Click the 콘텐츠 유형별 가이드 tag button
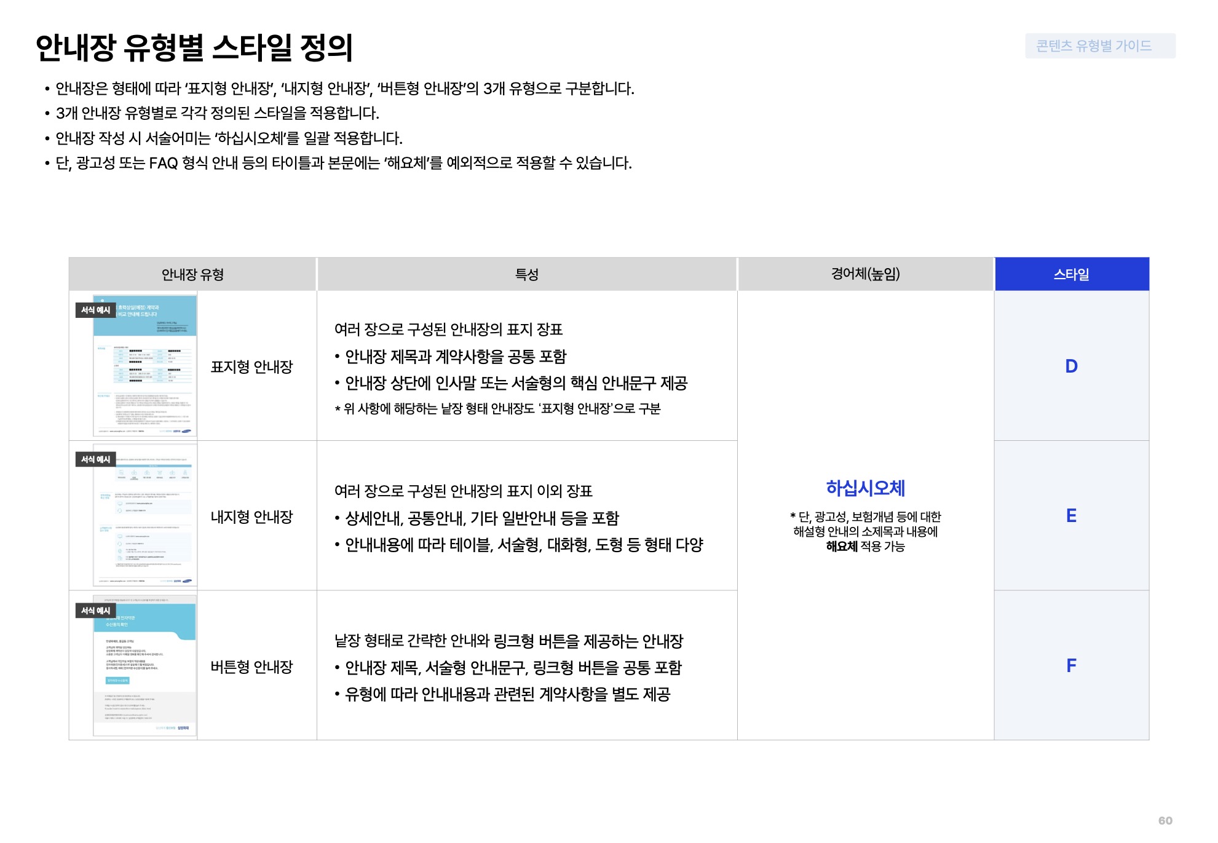Image resolution: width=1218 pixels, height=843 pixels. tap(1099, 46)
